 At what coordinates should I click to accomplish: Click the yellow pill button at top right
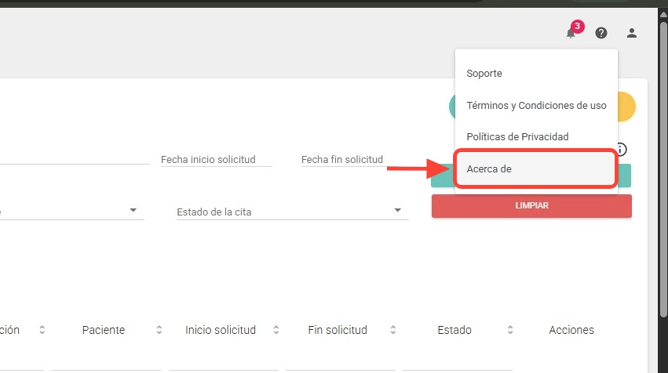(x=627, y=107)
